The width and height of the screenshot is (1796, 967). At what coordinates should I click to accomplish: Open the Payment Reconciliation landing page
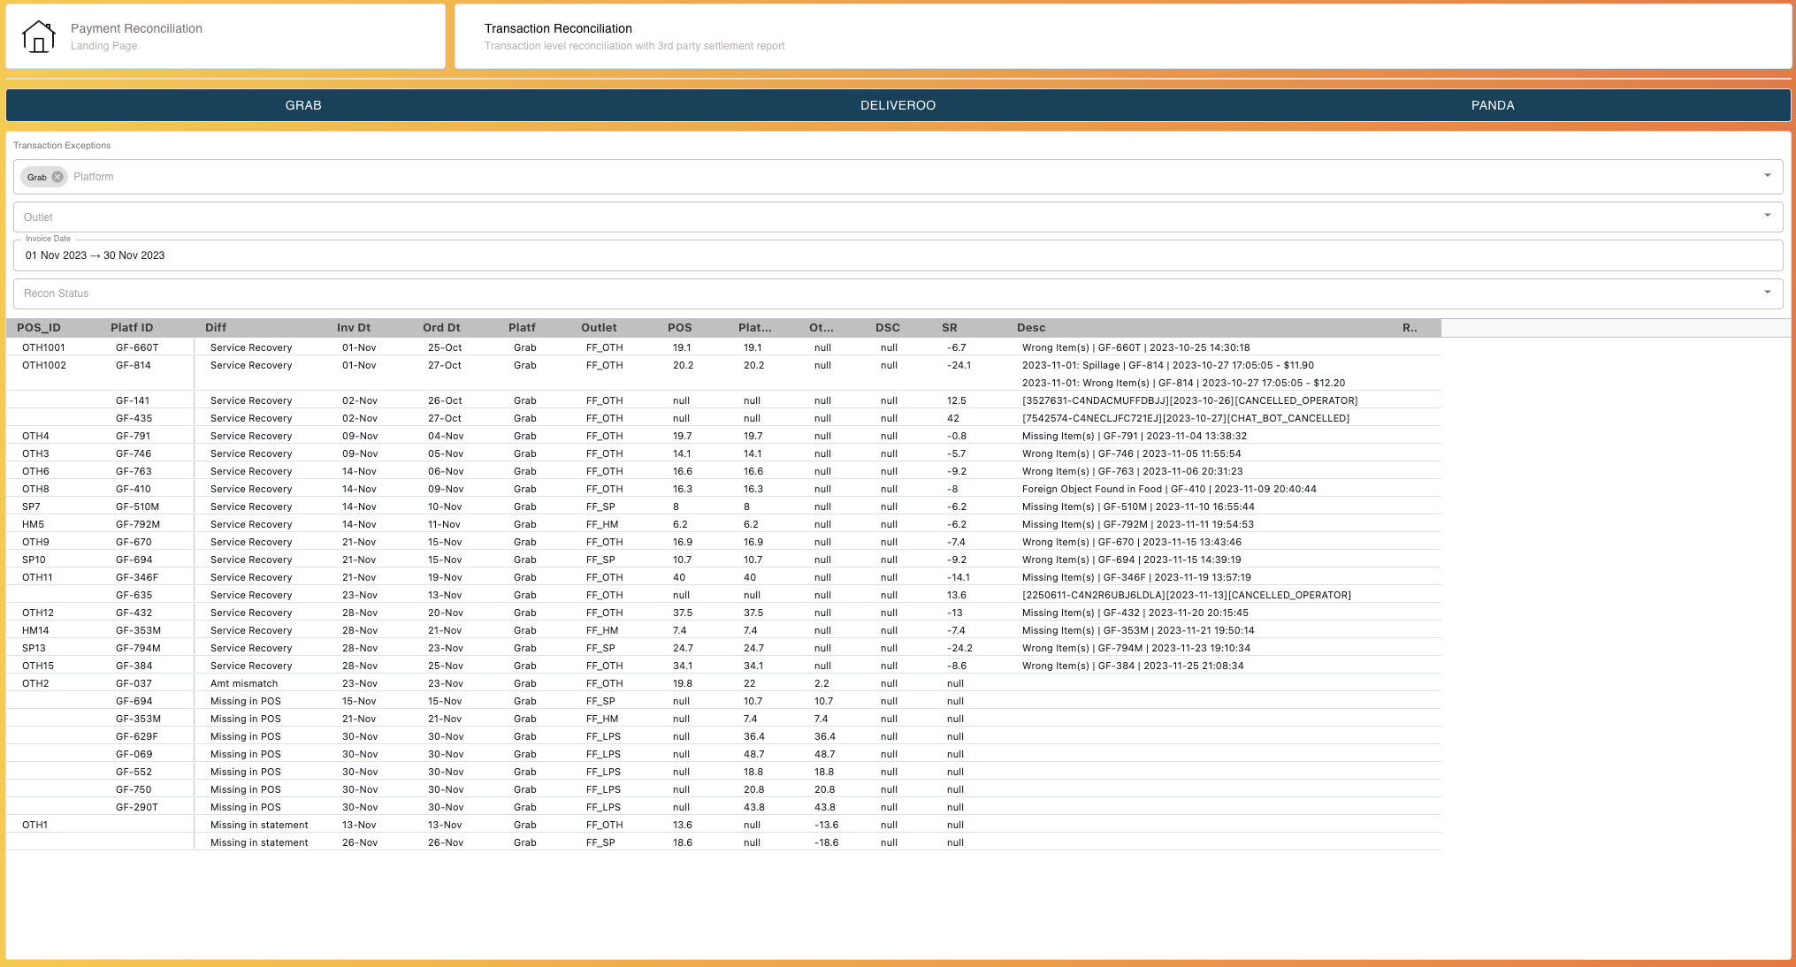point(225,36)
